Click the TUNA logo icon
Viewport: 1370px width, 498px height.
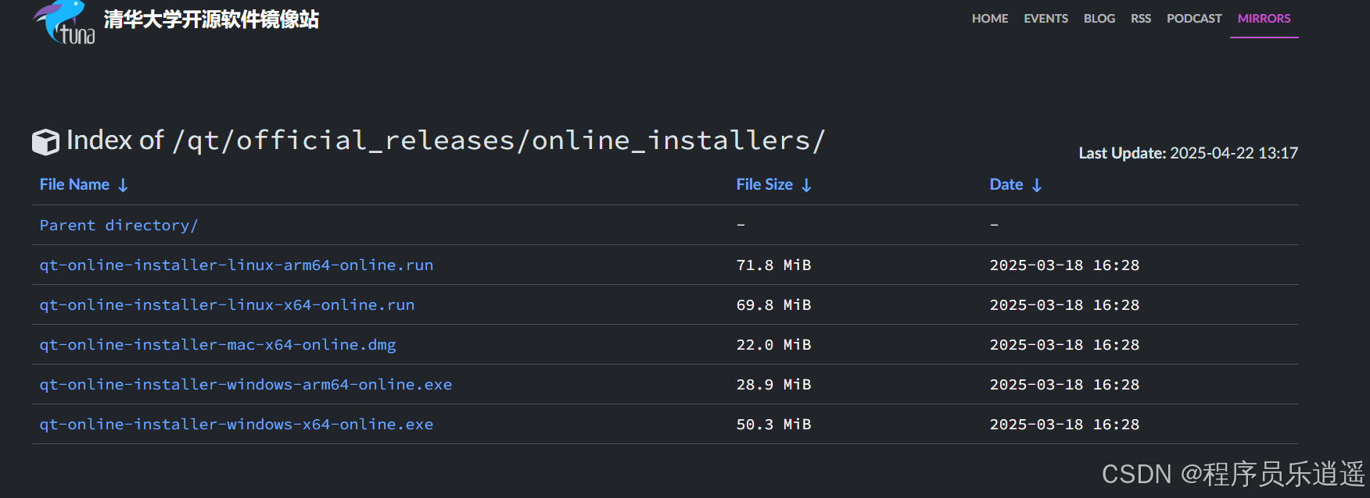point(64,22)
